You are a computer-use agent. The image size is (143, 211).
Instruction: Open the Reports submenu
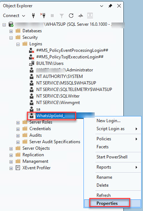click(x=113, y=167)
